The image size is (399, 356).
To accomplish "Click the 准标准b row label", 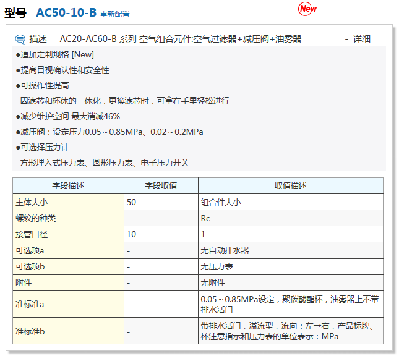I will coord(68,331).
